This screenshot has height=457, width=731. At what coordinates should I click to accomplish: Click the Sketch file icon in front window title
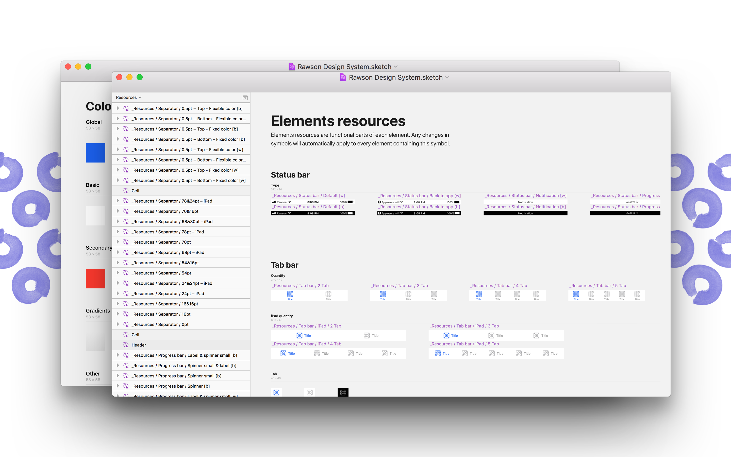[343, 77]
